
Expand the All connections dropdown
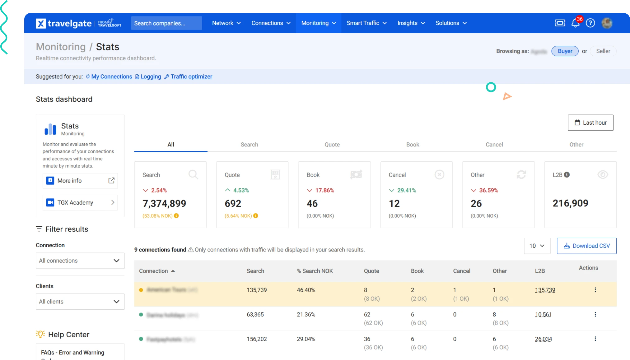point(80,261)
